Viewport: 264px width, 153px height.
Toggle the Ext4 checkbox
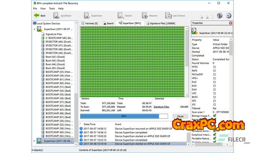(x=214, y=89)
